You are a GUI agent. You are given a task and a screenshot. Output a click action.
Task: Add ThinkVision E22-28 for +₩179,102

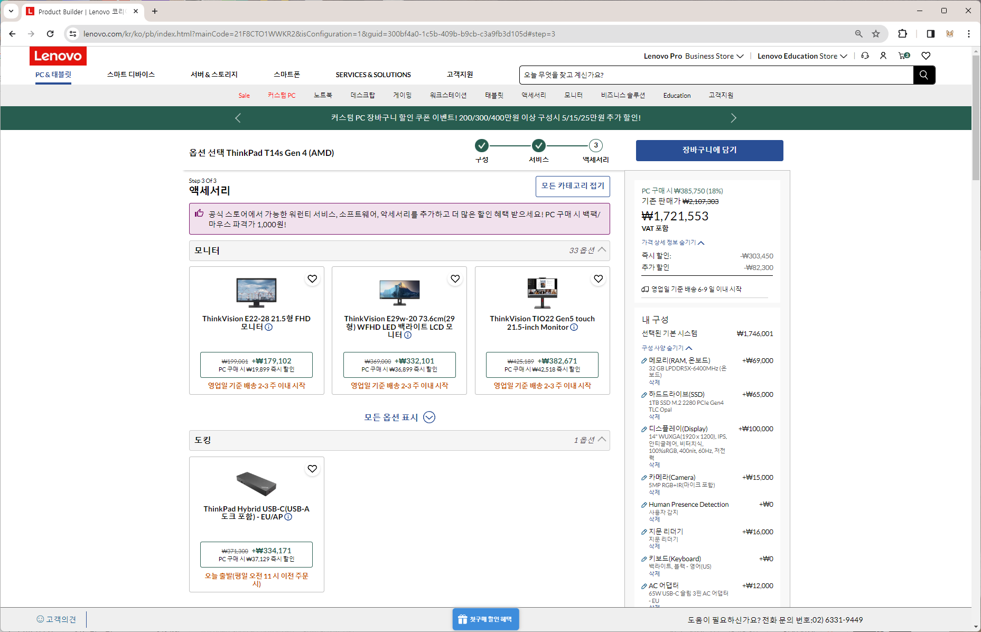256,365
